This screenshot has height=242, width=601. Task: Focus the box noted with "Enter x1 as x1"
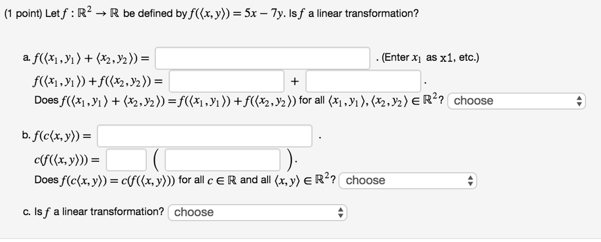point(263,58)
